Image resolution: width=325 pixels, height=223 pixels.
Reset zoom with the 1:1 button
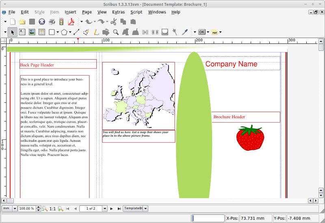(x=52, y=208)
